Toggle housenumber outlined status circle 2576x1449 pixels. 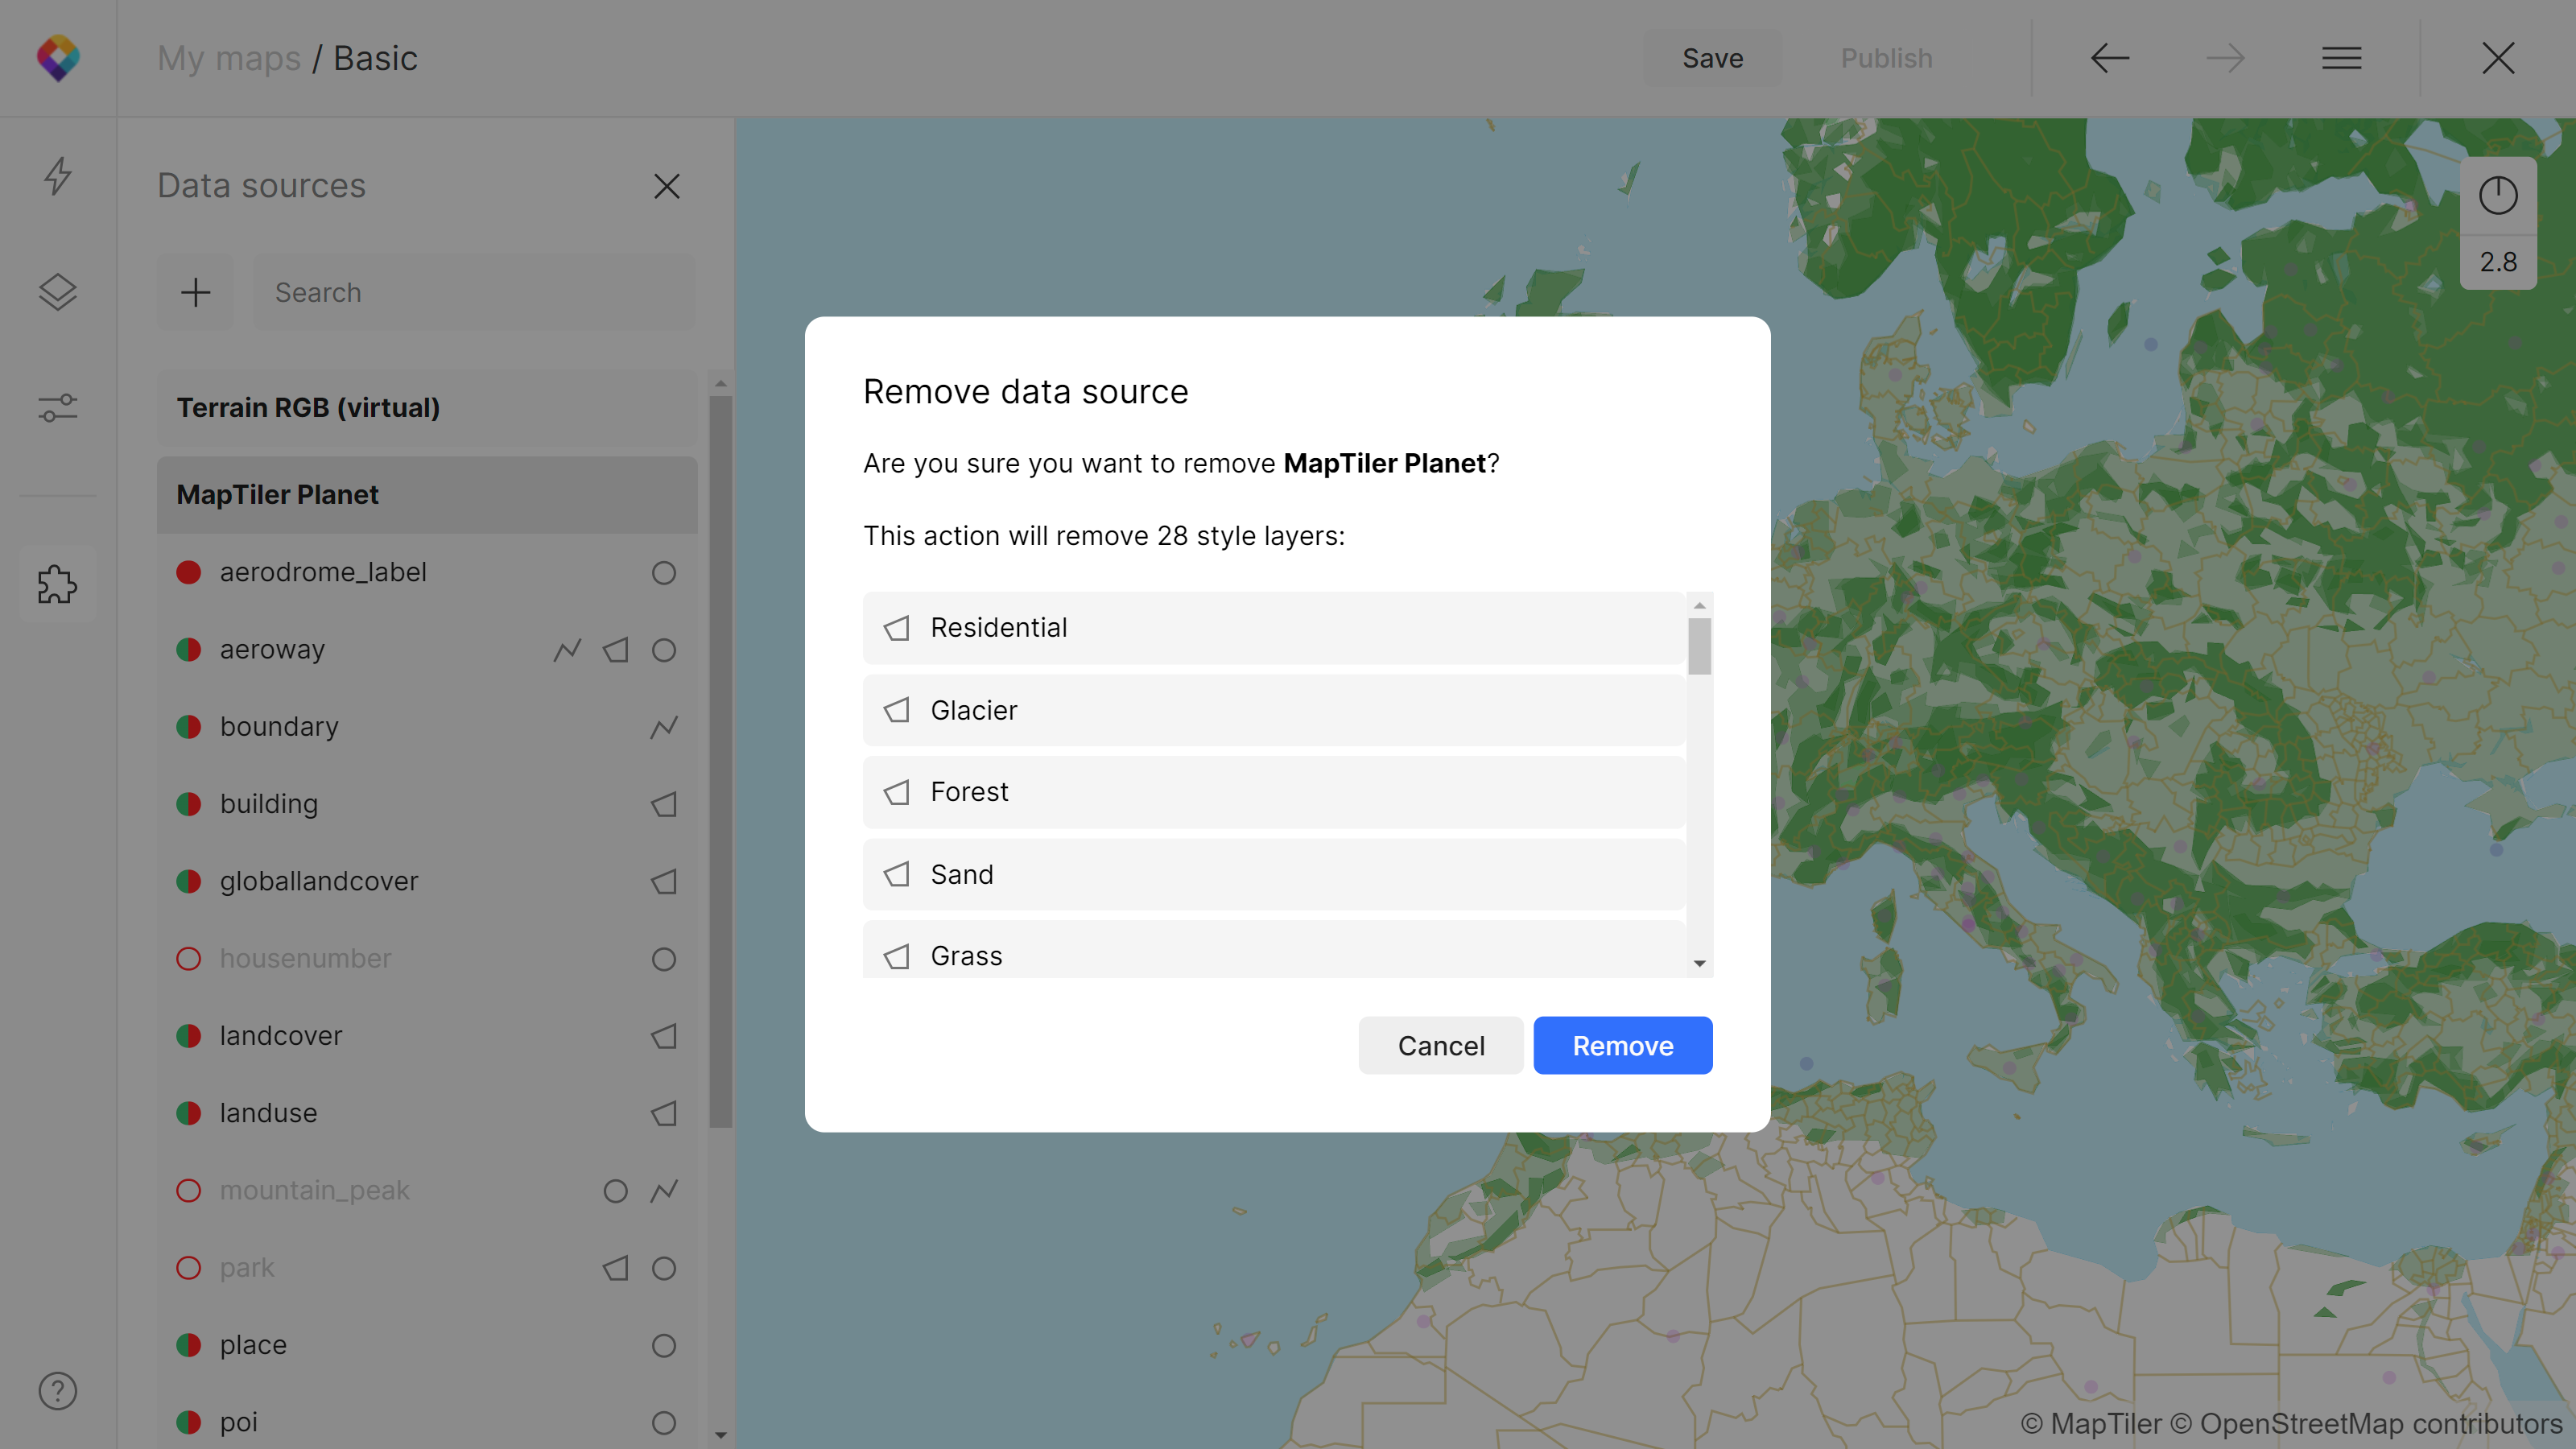click(x=189, y=958)
